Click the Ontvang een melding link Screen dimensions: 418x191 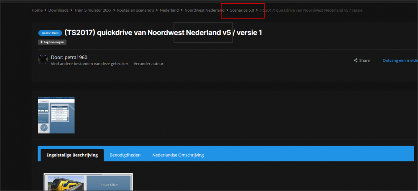400,60
